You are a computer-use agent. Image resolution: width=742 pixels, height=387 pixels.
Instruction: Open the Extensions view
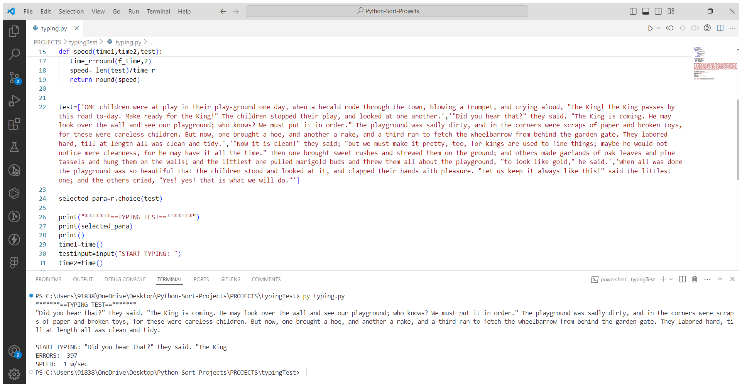point(14,124)
